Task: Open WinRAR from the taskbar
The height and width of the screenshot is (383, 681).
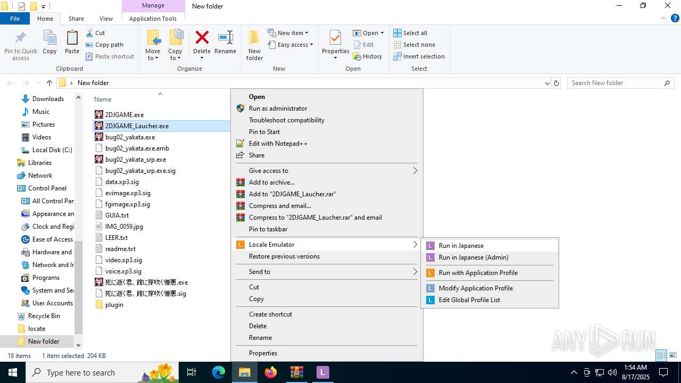Action: [296, 372]
